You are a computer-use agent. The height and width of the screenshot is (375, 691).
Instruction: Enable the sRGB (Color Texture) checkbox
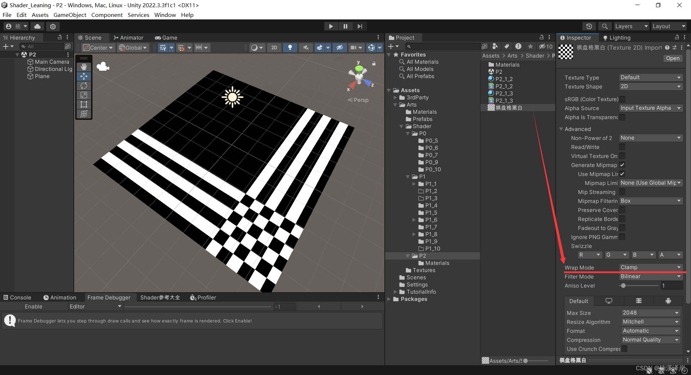(622, 99)
